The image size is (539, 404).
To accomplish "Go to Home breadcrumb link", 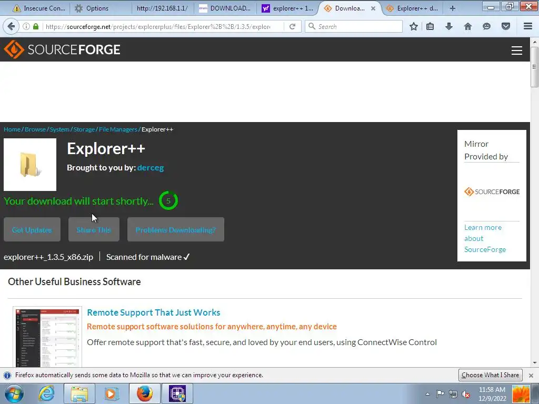I will (x=12, y=129).
